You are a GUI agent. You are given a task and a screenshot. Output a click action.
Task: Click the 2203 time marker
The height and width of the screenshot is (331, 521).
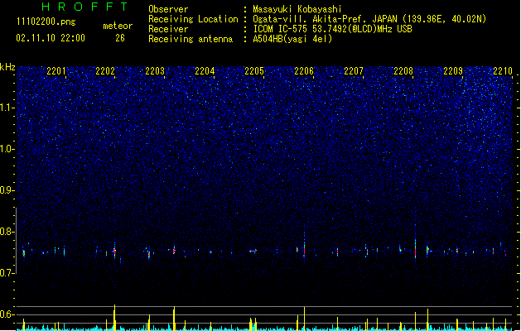tap(155, 71)
